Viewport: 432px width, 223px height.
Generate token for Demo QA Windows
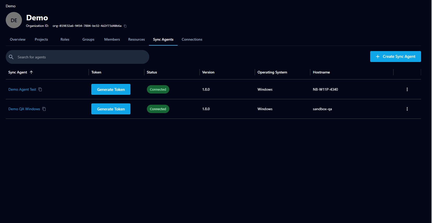(x=111, y=109)
